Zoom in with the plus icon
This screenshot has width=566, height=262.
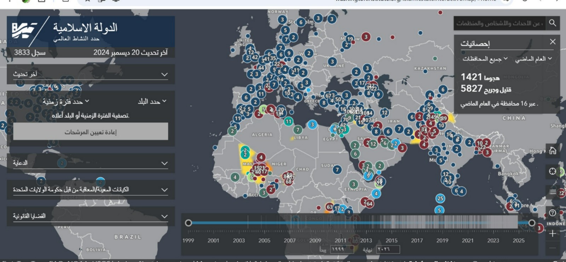click(x=553, y=233)
